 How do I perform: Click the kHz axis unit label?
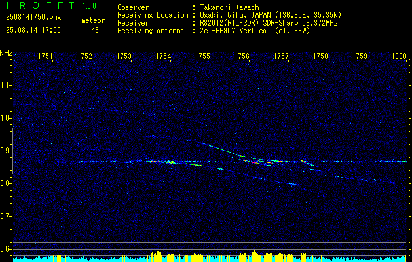6,53
